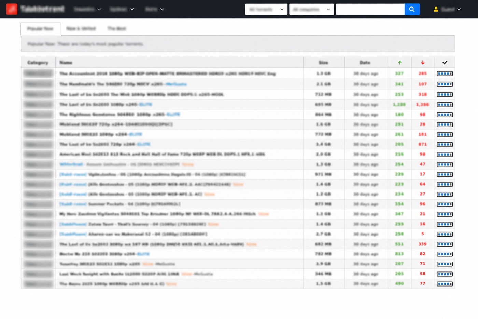The image size is (478, 319).
Task: Expand the first navigation menu beside the logo
Action: coord(88,9)
